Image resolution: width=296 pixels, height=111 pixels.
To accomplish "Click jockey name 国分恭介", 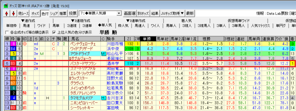I will pyautogui.click(x=115, y=93).
